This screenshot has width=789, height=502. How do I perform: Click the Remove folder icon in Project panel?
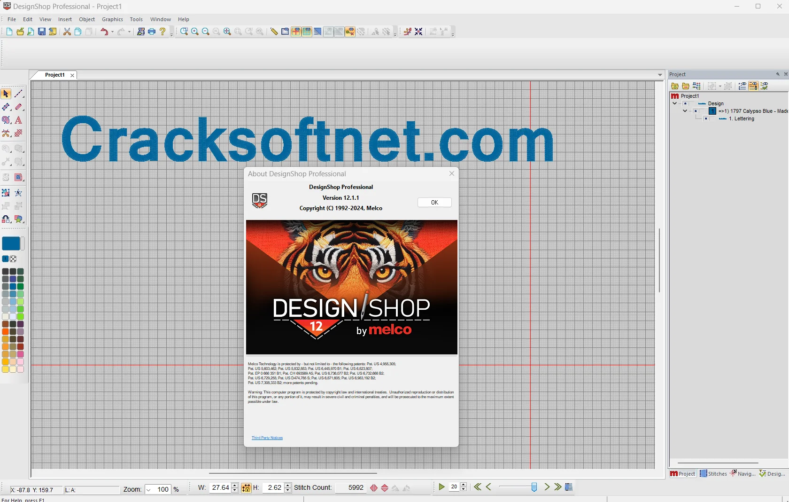[686, 86]
